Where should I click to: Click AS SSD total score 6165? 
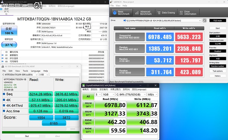coord(54,123)
